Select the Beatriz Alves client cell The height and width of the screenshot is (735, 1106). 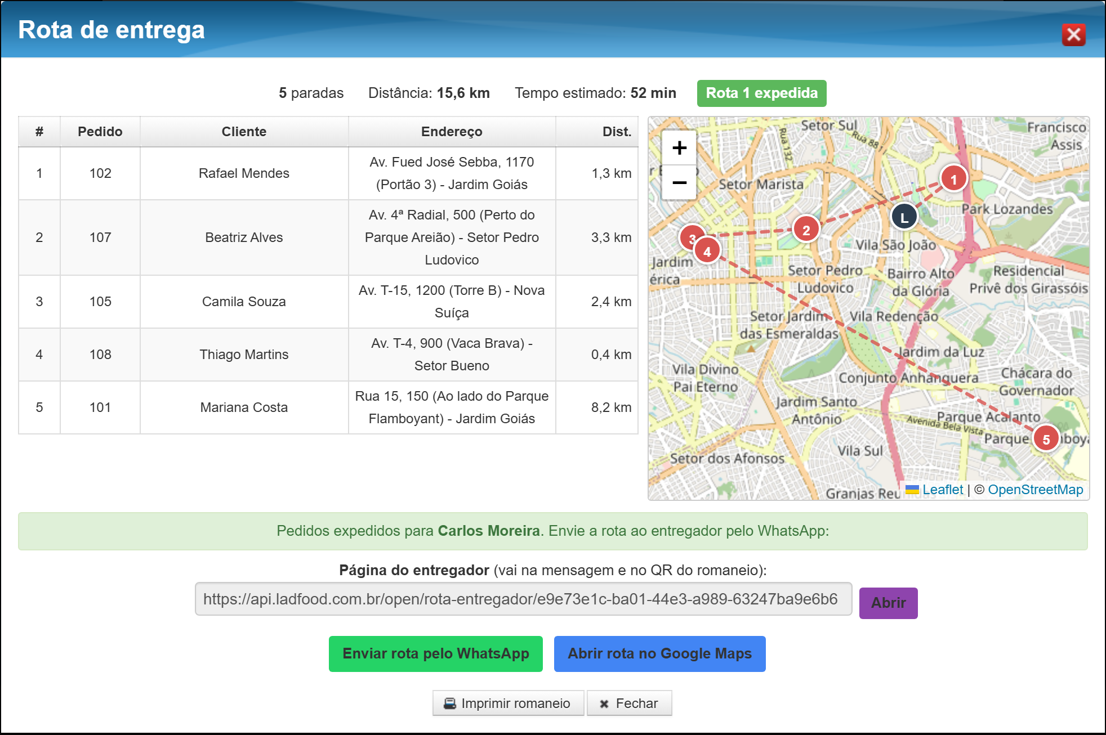tap(244, 237)
